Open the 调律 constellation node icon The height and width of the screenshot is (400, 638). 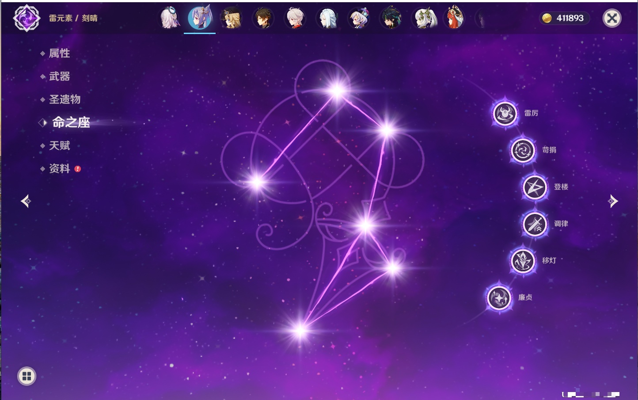(535, 224)
